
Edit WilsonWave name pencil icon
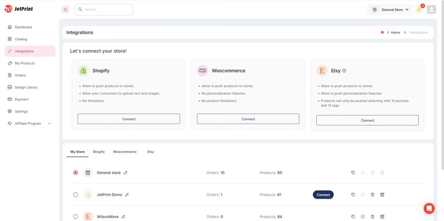tap(123, 217)
